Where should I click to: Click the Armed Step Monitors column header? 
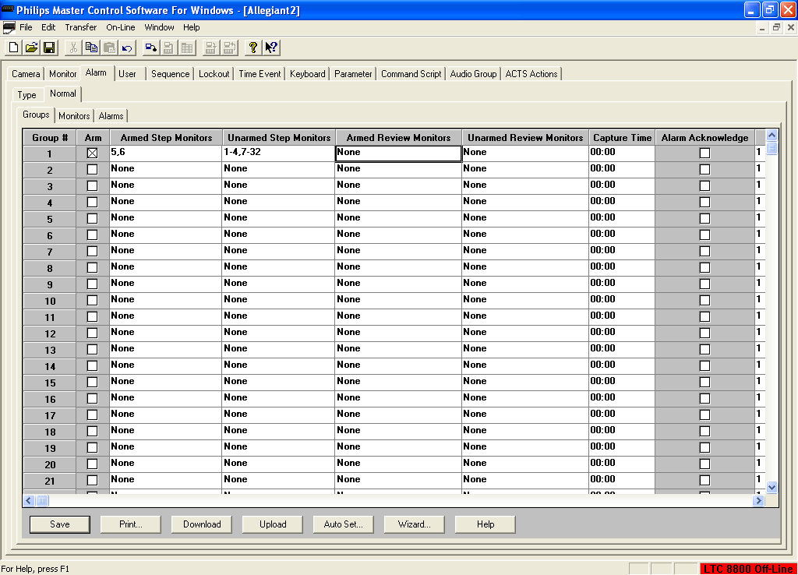click(x=166, y=137)
